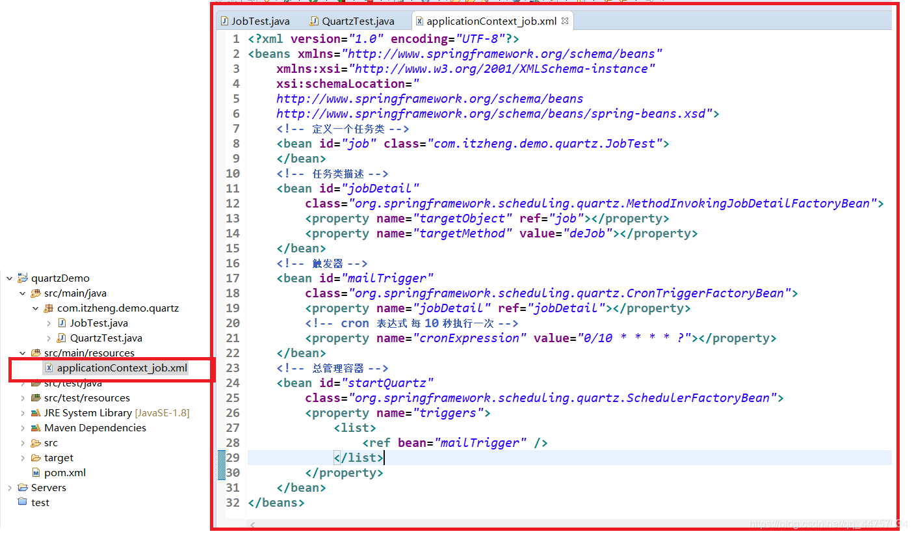Select quartzDemo in the project tree

pos(60,278)
